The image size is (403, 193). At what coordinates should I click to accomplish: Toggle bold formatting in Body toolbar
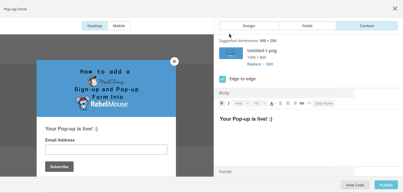click(222, 103)
